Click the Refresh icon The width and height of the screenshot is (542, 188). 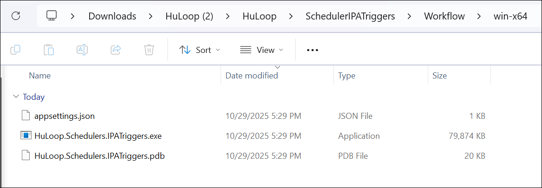(16, 16)
